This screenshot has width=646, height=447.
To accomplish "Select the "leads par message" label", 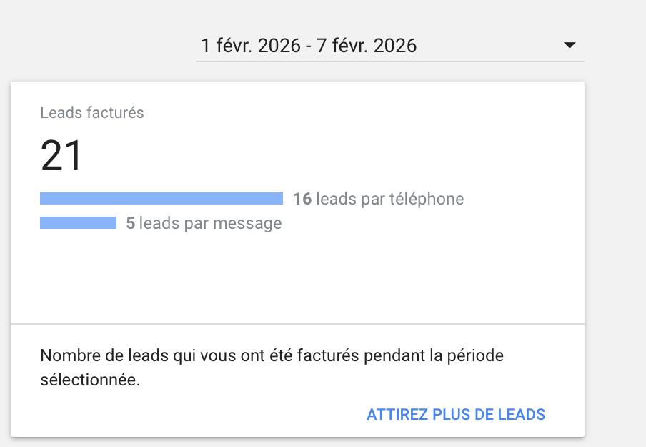I will (x=210, y=223).
